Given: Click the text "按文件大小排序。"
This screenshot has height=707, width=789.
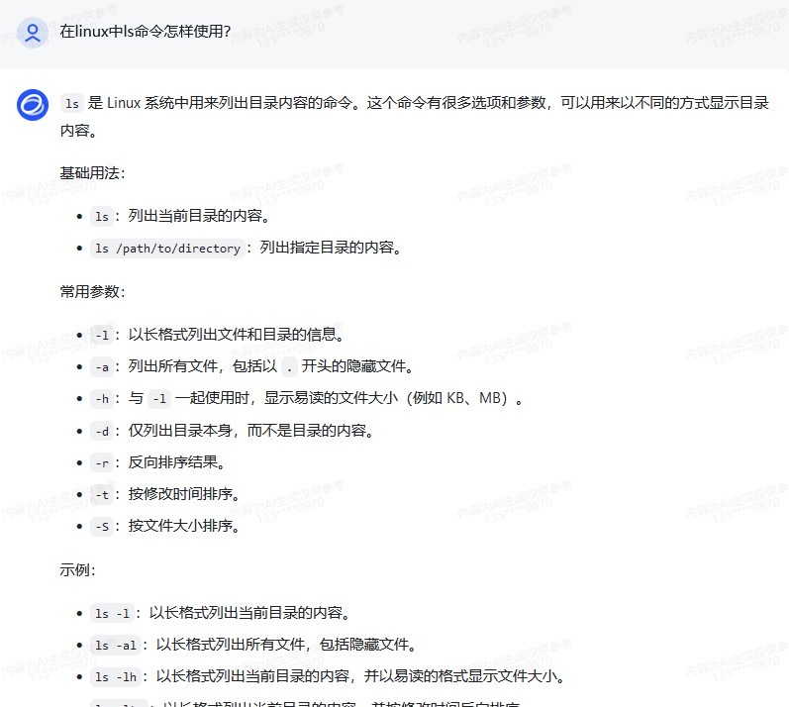Looking at the screenshot, I should pos(184,526).
